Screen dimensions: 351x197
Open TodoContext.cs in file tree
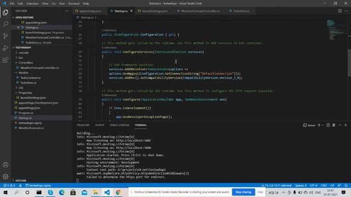point(31,78)
